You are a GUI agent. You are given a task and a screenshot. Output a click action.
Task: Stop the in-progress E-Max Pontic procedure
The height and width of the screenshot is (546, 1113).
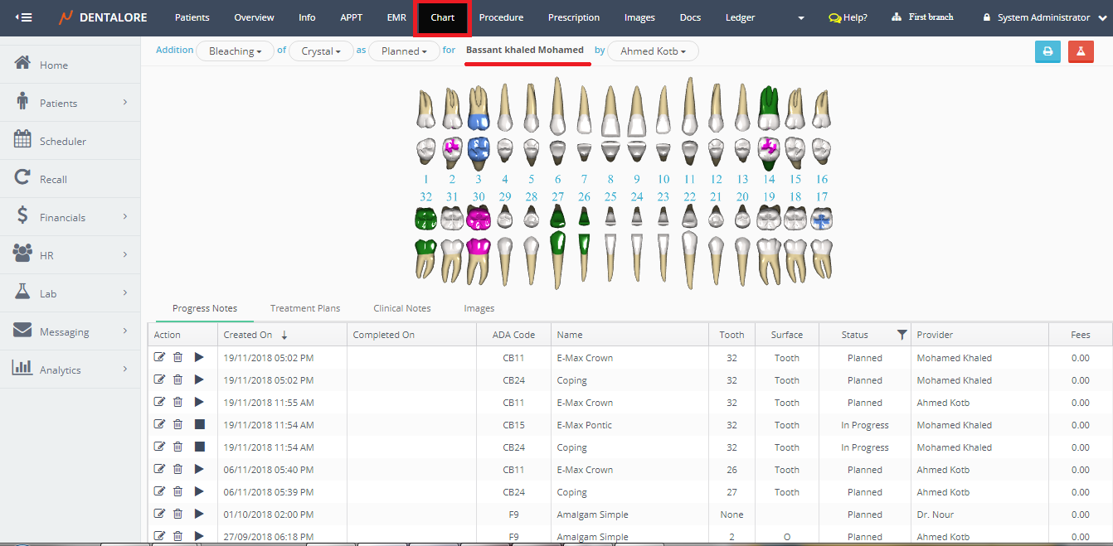tap(199, 424)
